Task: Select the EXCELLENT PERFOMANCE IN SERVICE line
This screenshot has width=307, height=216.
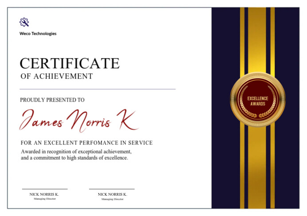Action: coord(87,143)
